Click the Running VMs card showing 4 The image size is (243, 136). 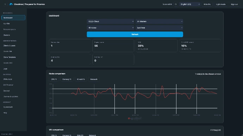pos(70,59)
